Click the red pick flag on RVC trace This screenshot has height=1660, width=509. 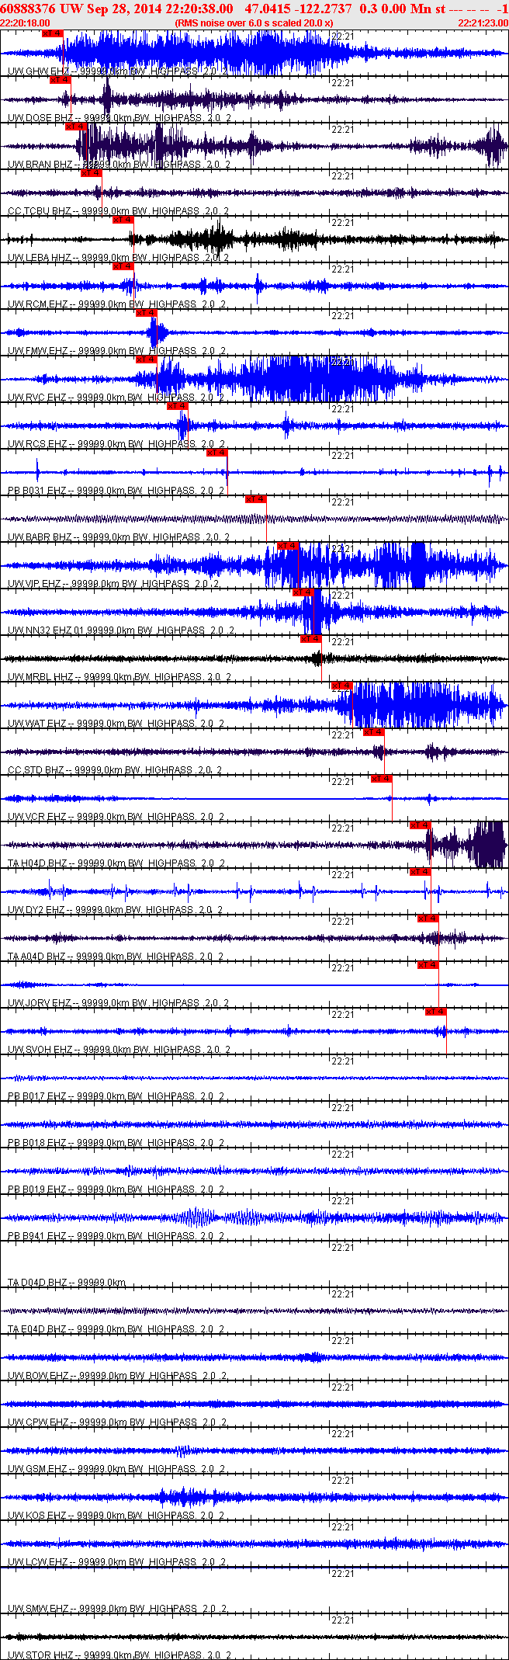pyautogui.click(x=146, y=359)
